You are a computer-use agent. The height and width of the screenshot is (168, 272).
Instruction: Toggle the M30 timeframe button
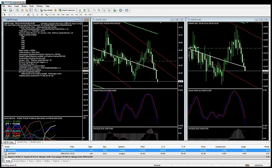pyautogui.click(x=67, y=14)
